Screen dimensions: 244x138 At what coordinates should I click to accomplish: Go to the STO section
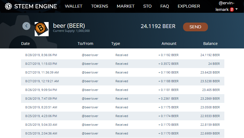(x=147, y=6)
